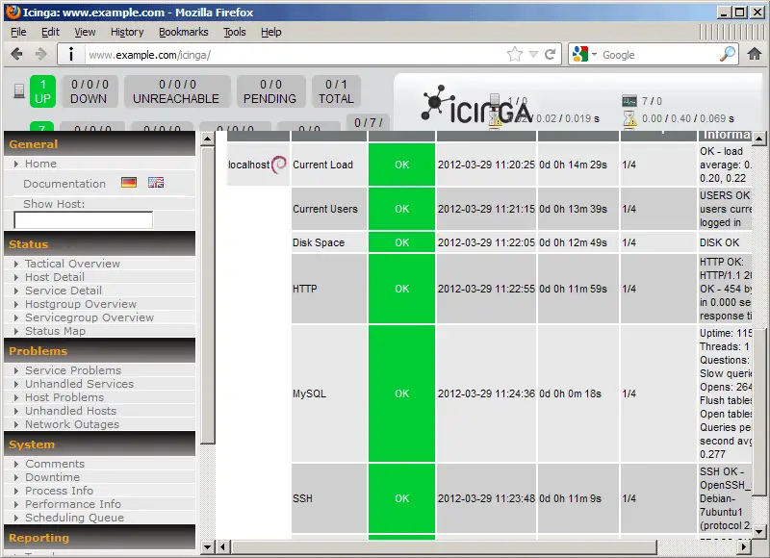The image size is (770, 558).
Task: Go to the Firefox home page icon
Action: tap(755, 54)
